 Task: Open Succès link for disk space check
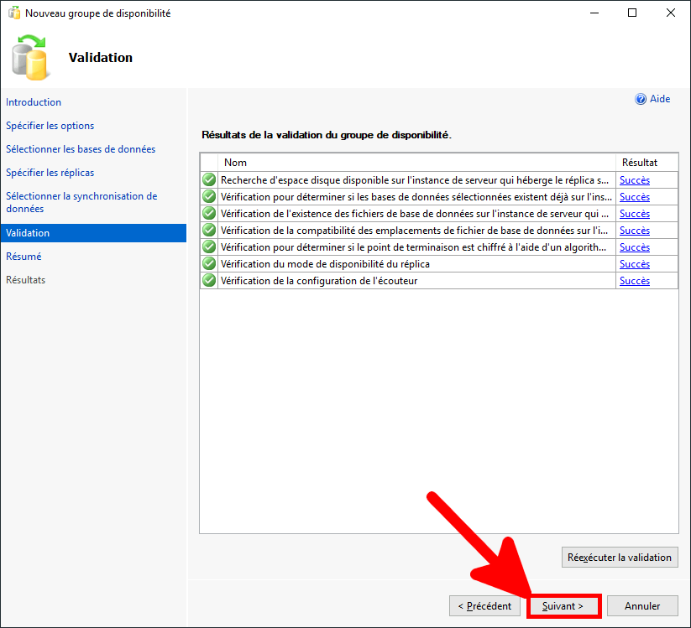[x=634, y=179]
